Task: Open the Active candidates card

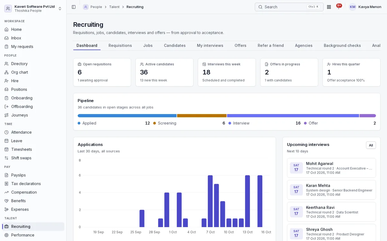Action: click(x=164, y=72)
